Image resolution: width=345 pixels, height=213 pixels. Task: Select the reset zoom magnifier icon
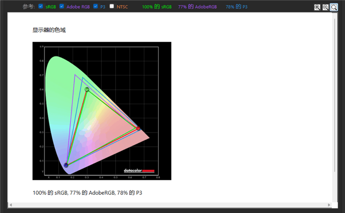coord(334,7)
